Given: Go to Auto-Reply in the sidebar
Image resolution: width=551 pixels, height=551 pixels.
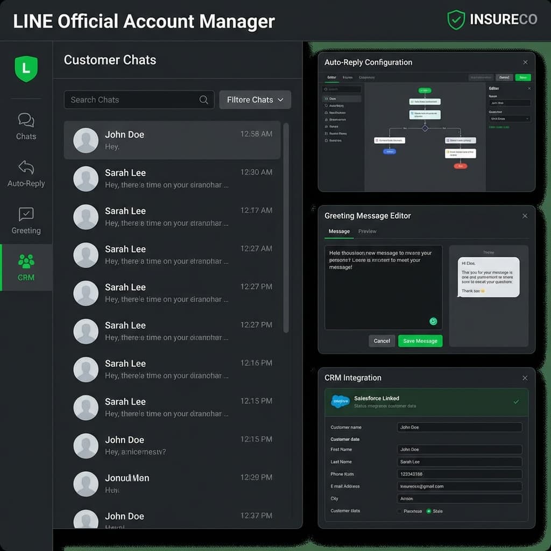Looking at the screenshot, I should point(26,173).
